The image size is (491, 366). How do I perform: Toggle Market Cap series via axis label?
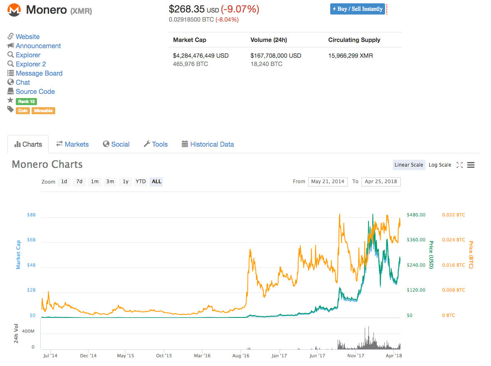click(x=18, y=255)
